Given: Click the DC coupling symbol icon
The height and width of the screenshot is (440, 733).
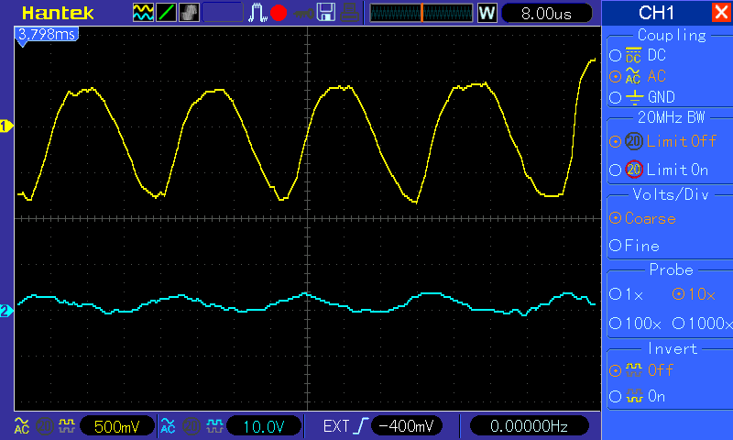Looking at the screenshot, I should point(633,55).
